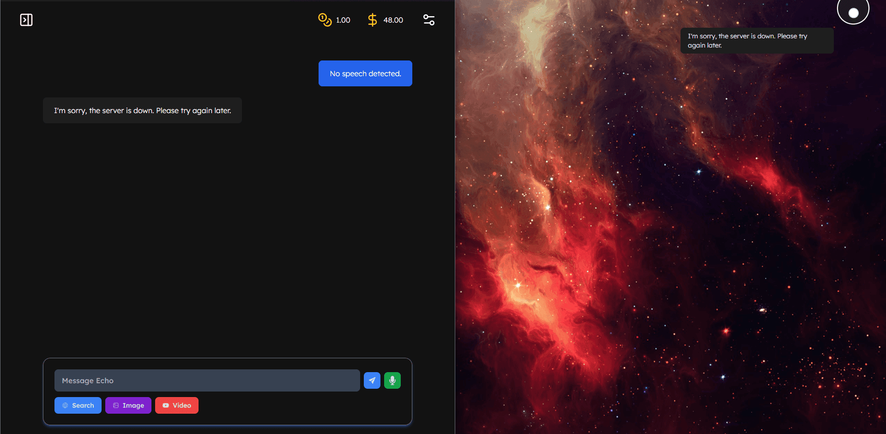886x434 pixels.
Task: Click the globe icon inside the Search button
Action: 65,405
